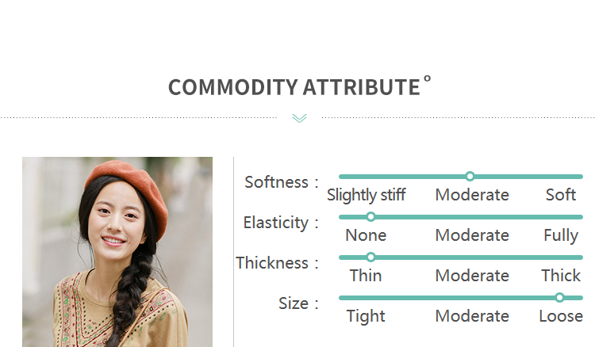Select 'Moderate' under the Softness slider

pos(472,195)
